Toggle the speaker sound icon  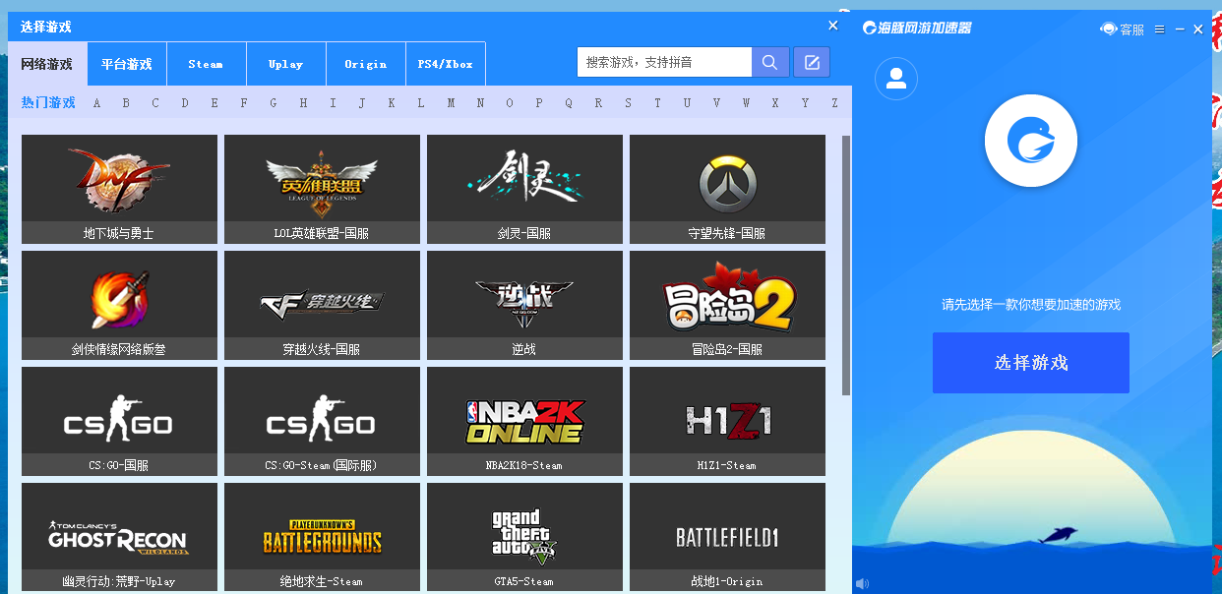(x=863, y=584)
